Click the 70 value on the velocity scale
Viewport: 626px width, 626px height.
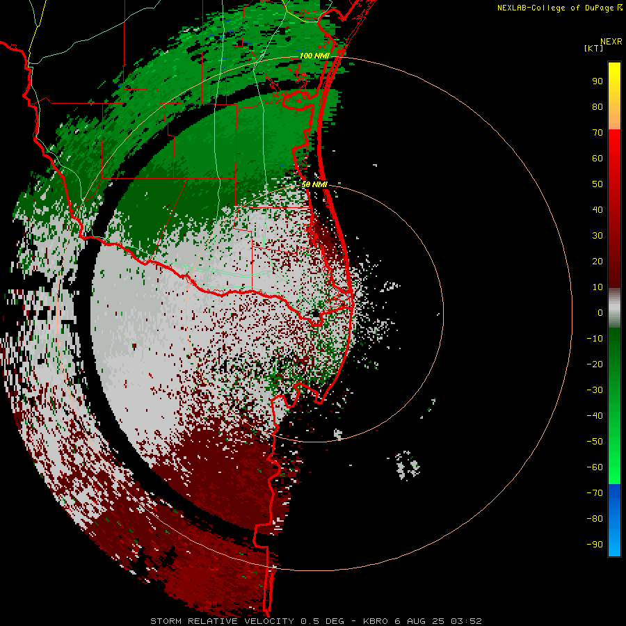pyautogui.click(x=597, y=133)
